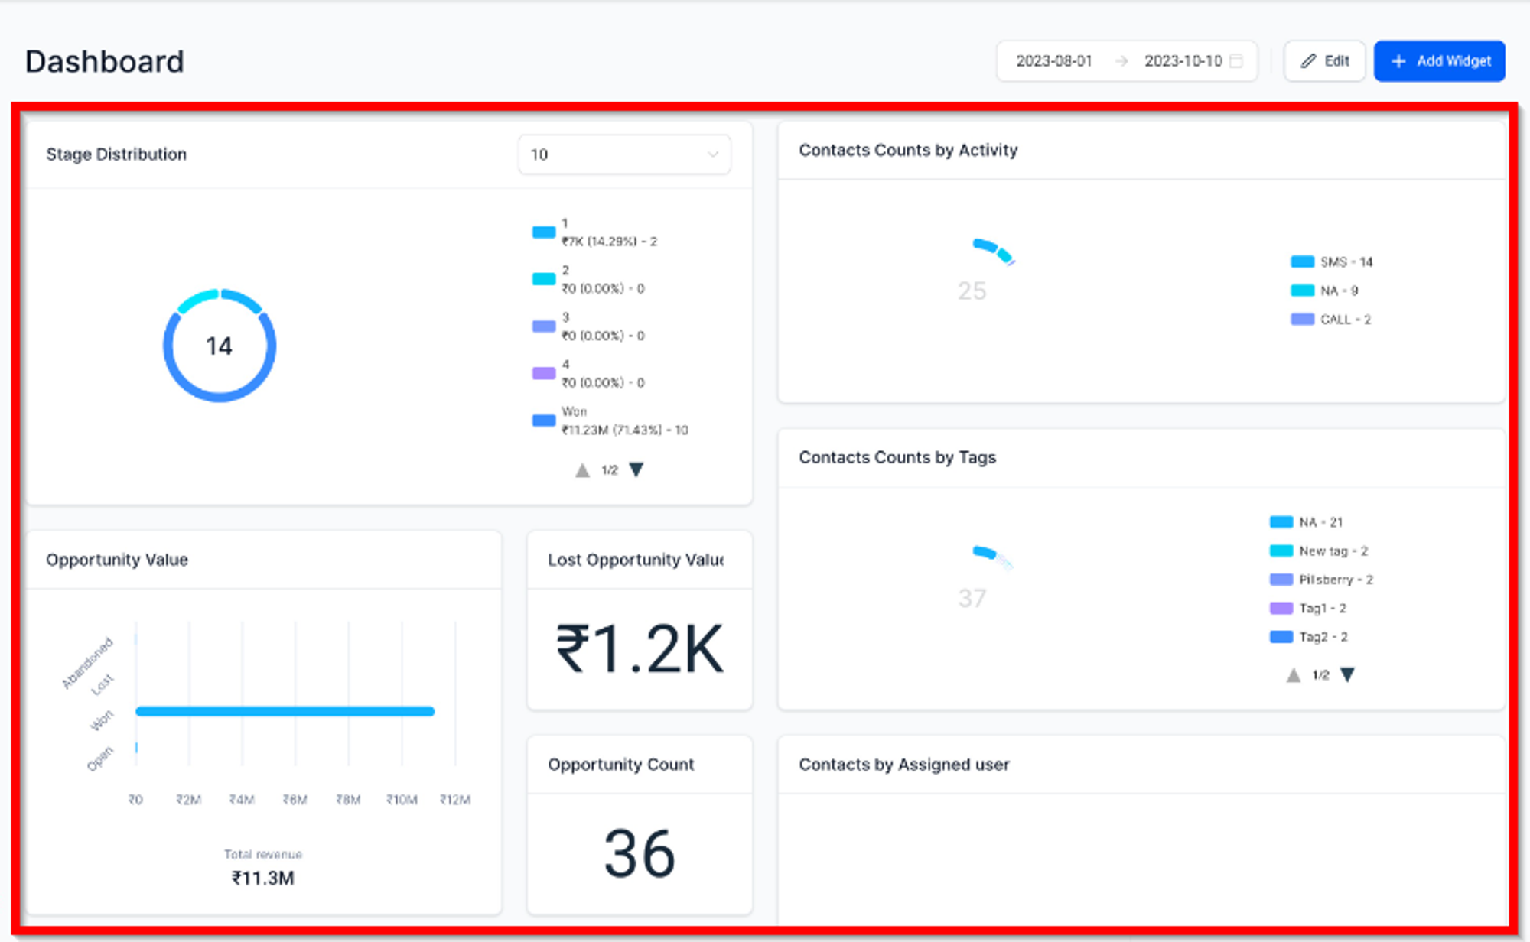This screenshot has height=942, width=1530.
Task: Go to next Stage Distribution legend page
Action: click(636, 469)
